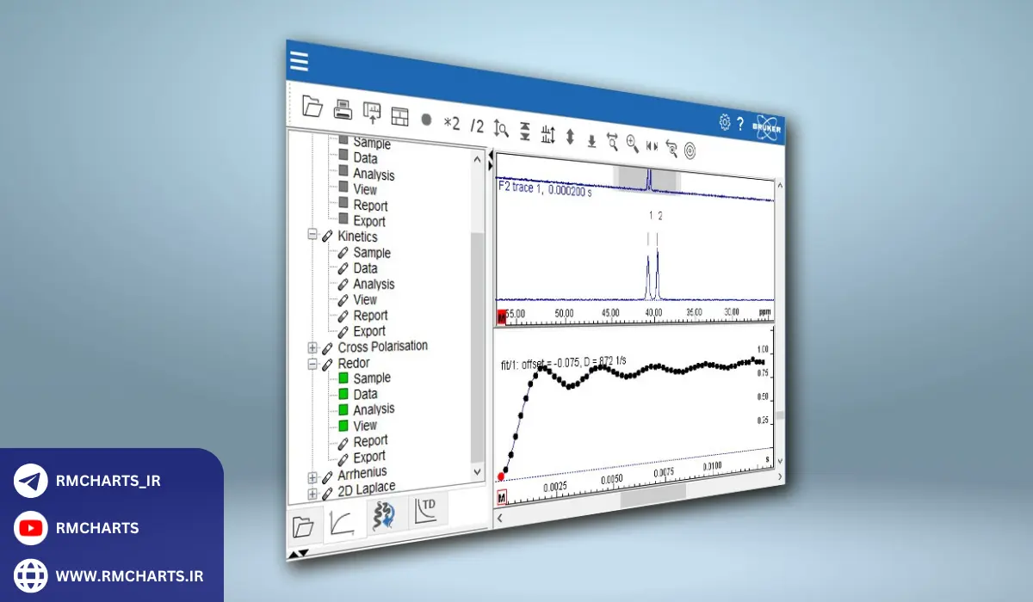Click the circular target icon in toolbar

690,150
